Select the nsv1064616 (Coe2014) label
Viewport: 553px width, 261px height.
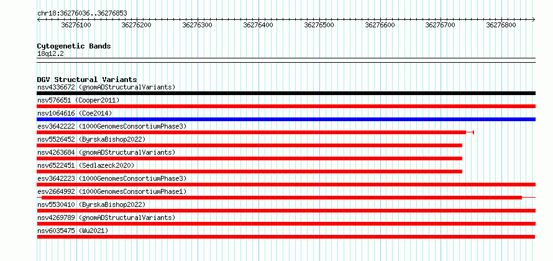click(75, 113)
